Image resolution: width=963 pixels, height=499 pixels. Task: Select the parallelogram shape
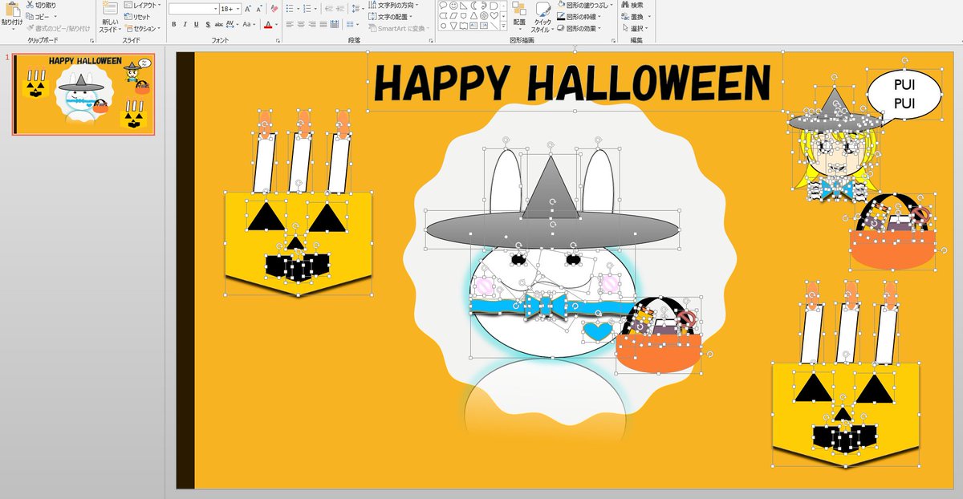453,15
